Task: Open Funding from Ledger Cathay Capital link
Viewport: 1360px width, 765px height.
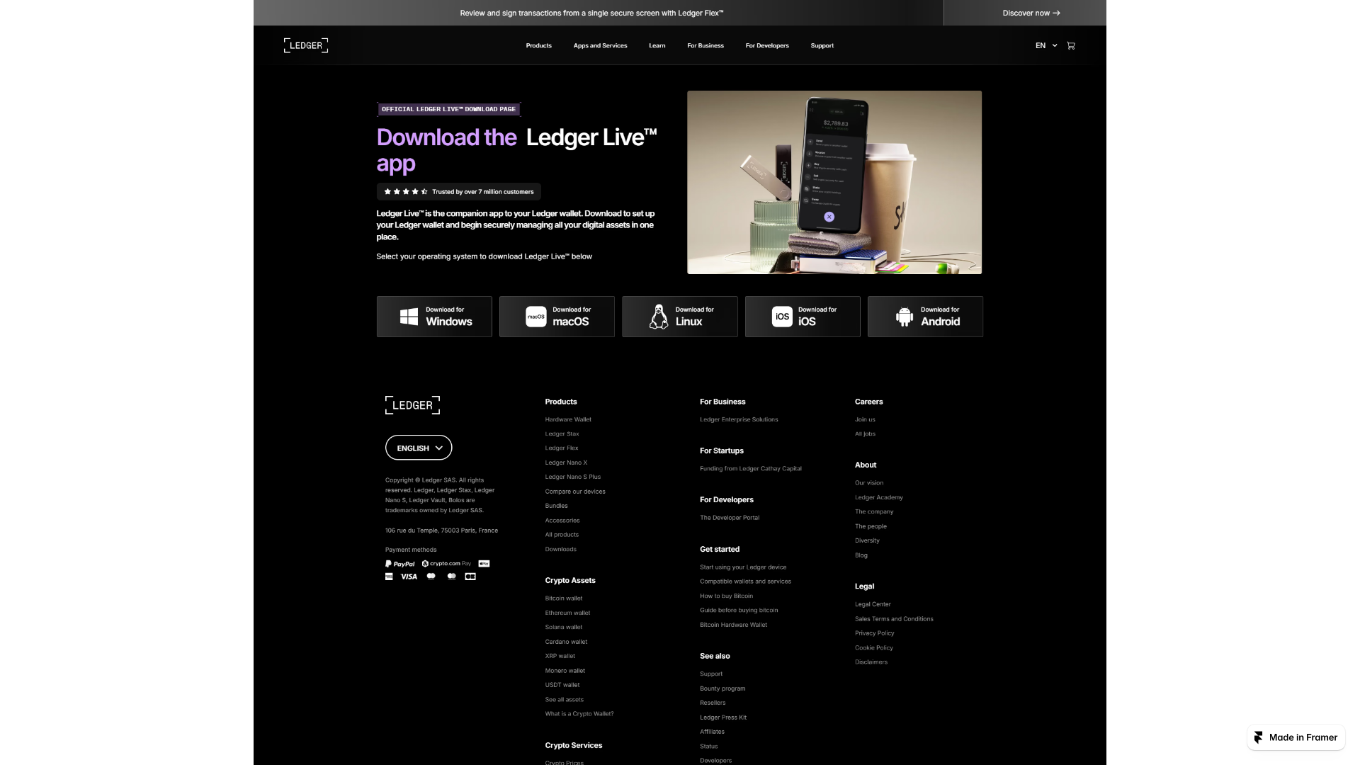Action: (751, 469)
